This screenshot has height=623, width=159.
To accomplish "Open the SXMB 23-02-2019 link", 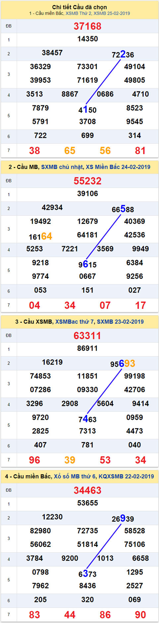I will coord(120,322).
